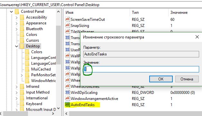Click the Параметр name field AutoEndTasks
This screenshot has height=116, width=202.
(x=141, y=54)
